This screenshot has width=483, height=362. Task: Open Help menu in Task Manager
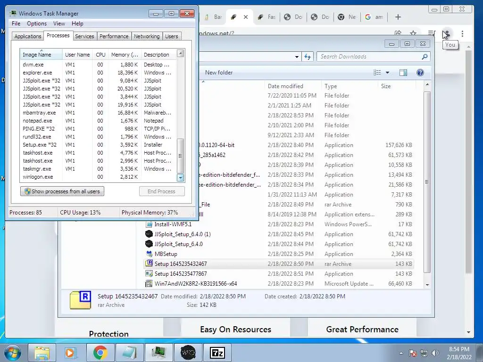(77, 24)
